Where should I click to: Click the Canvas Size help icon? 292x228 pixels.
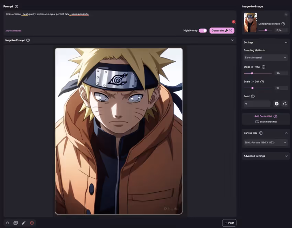[261, 133]
